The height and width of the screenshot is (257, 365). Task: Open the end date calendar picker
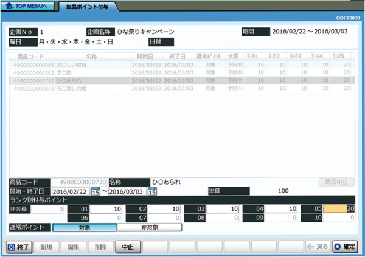[151, 192]
